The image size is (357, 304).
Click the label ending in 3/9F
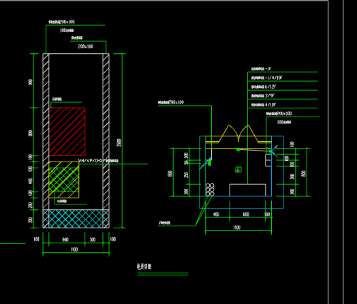tap(263, 95)
